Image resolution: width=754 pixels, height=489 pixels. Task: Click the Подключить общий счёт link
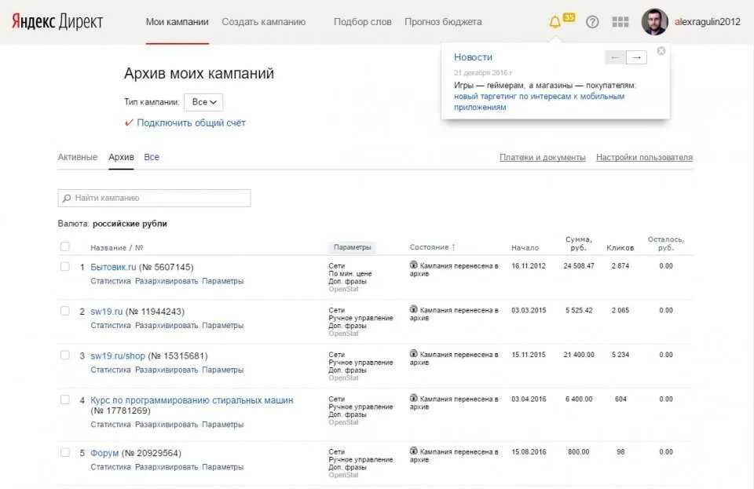pyautogui.click(x=191, y=123)
